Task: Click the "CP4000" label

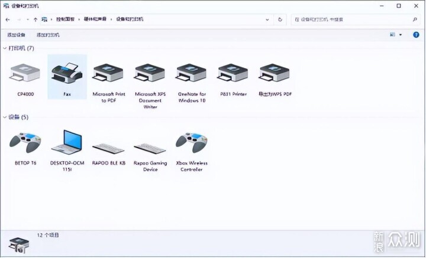Action: [x=25, y=94]
